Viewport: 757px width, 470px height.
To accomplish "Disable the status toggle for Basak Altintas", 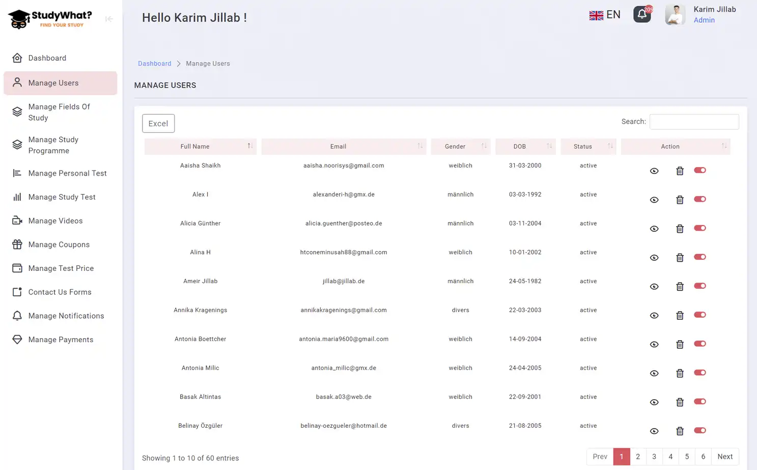I will 699,402.
